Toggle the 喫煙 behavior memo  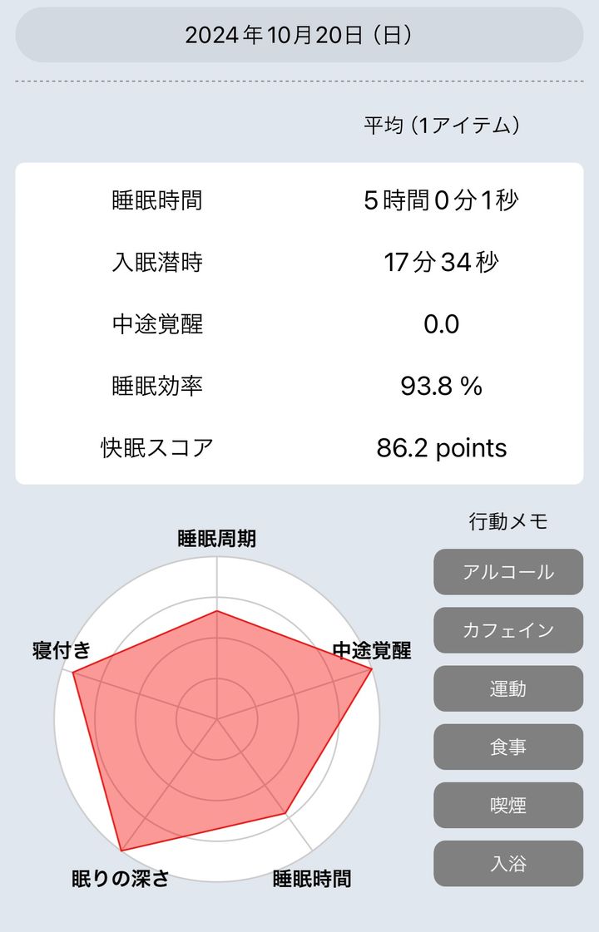click(508, 805)
